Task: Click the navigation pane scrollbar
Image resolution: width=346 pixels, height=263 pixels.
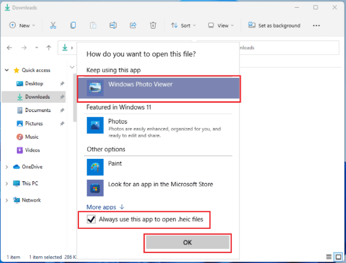Action: point(75,98)
